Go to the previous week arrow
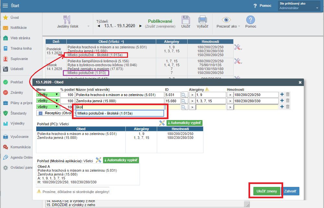Screen dimensions: 324x208 click(x=99, y=26)
